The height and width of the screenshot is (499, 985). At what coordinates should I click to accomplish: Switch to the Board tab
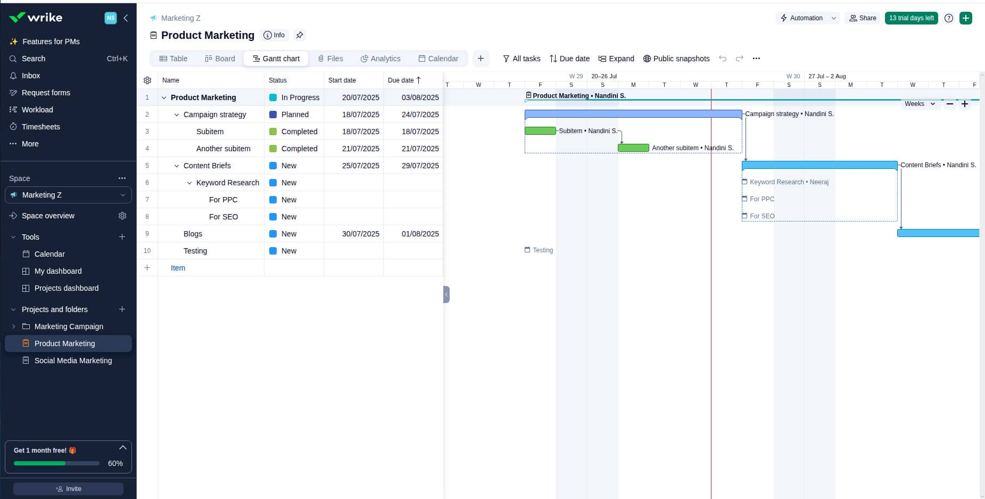click(220, 59)
